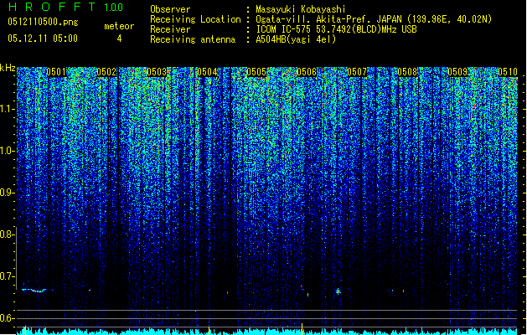Click the A504HB(yagi 4el) antenna text
The height and width of the screenshot is (335, 527).
(296, 39)
